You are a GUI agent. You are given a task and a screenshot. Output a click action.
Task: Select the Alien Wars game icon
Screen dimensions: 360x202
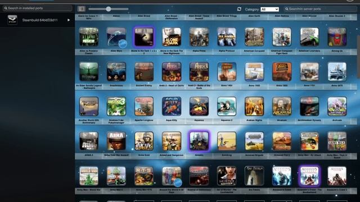(116, 37)
